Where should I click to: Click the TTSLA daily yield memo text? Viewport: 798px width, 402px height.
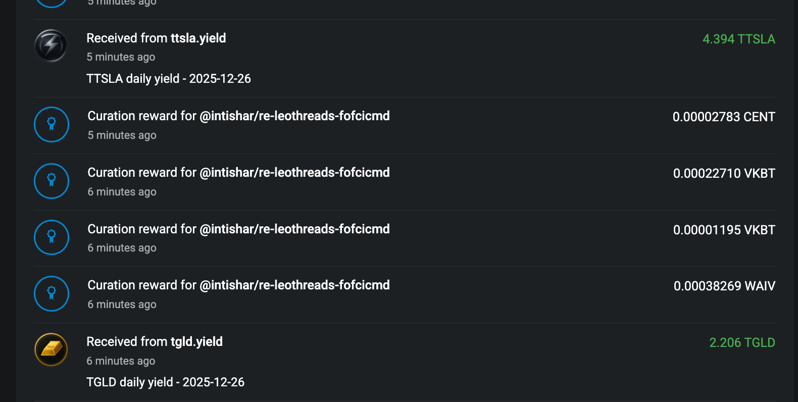tap(169, 79)
